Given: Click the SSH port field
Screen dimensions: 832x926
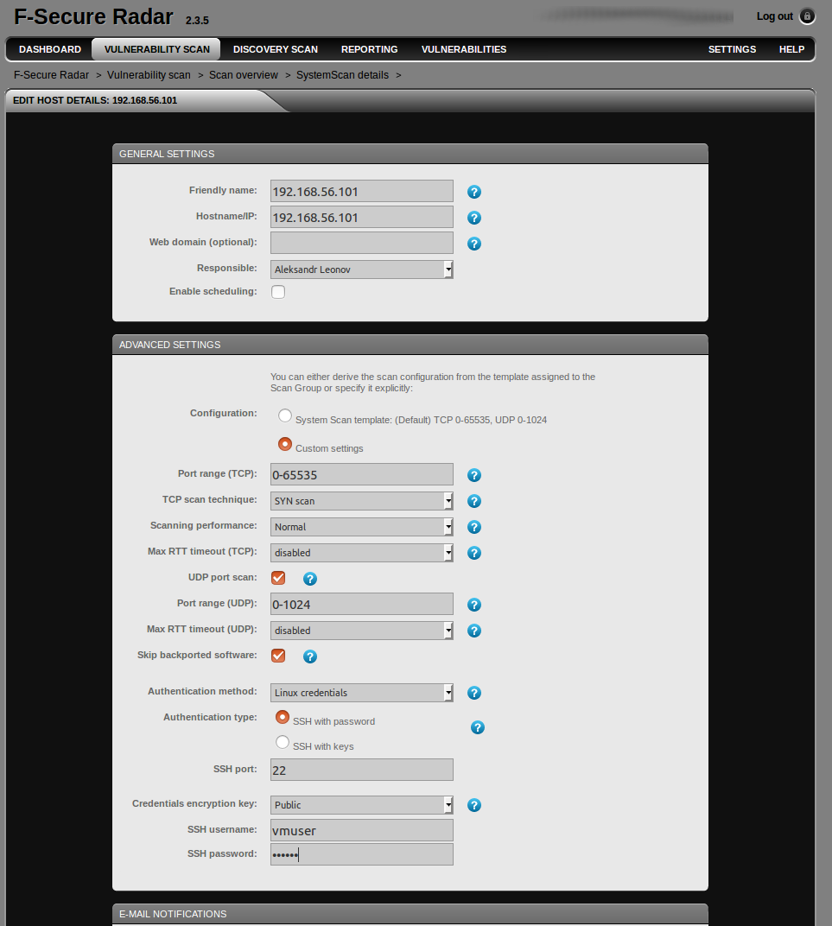Looking at the screenshot, I should coord(362,771).
